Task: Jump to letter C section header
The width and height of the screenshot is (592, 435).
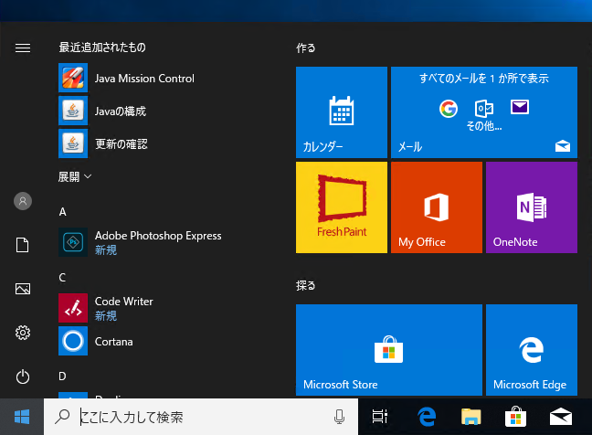Action: (63, 278)
